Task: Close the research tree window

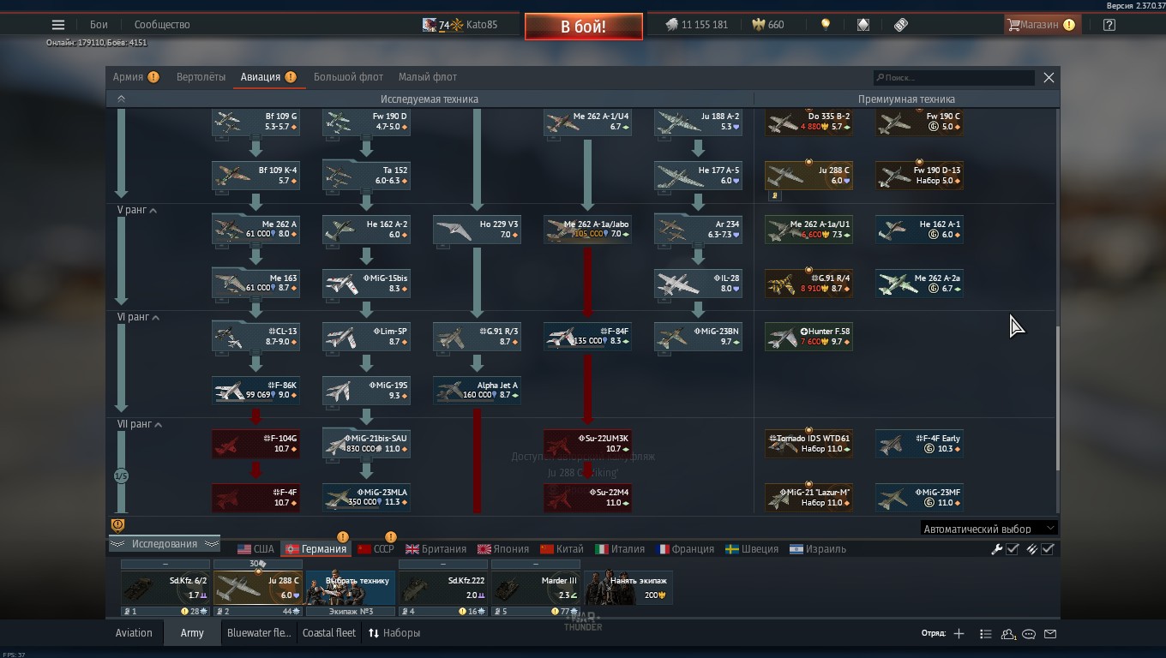Action: [1049, 77]
